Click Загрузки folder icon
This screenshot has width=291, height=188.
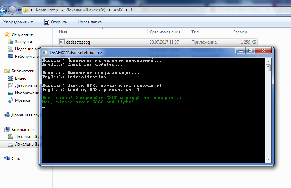pos(10,41)
